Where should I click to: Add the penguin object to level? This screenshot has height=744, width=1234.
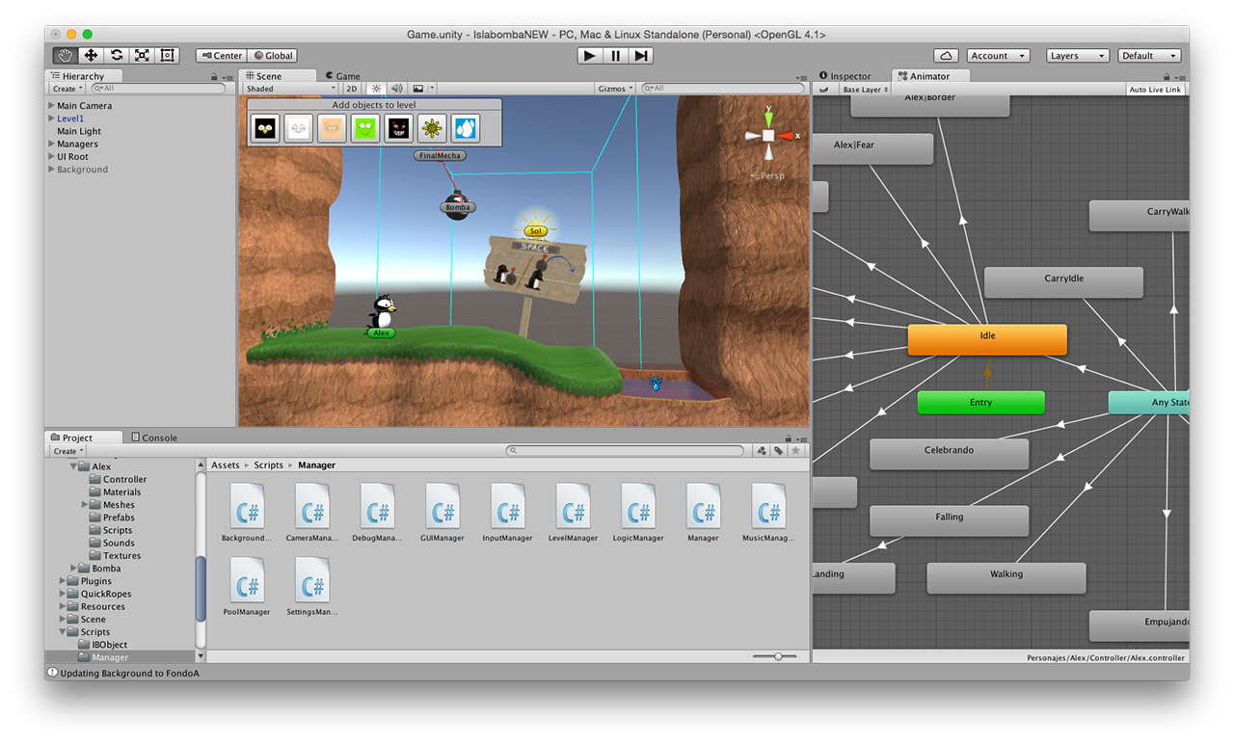coord(265,128)
